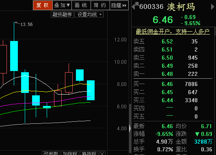Click stock code 600336
The image size is (216, 155).
151,6
